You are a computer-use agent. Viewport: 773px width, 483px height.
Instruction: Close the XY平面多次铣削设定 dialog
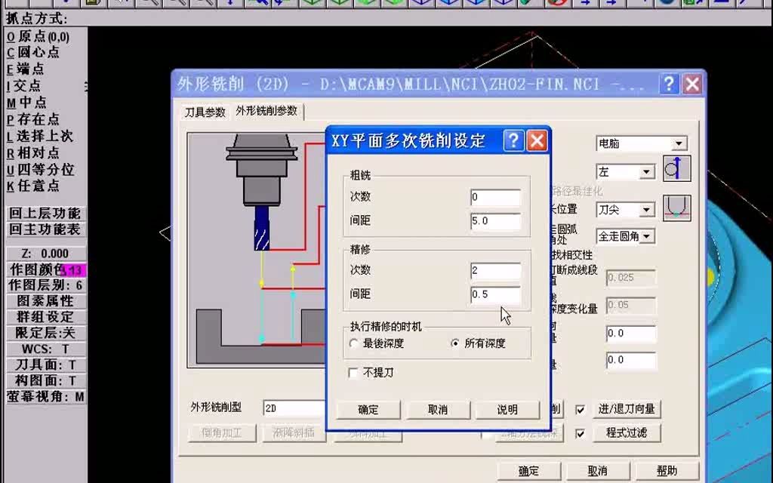coord(537,141)
